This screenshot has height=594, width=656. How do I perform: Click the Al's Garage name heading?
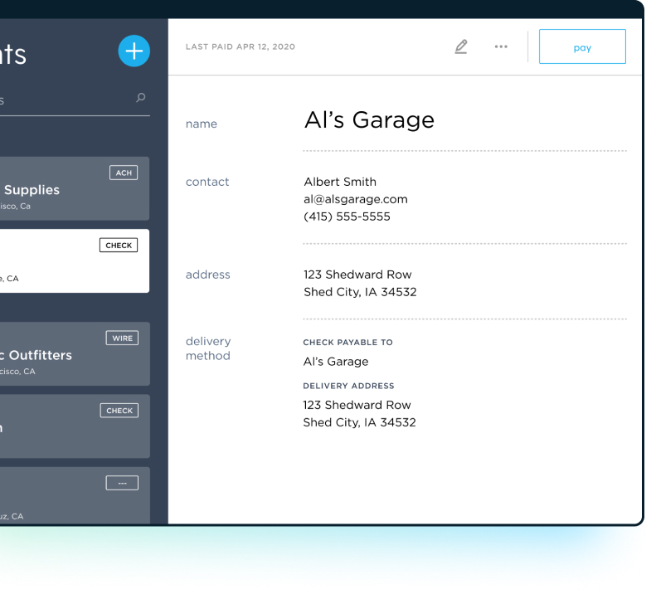369,120
